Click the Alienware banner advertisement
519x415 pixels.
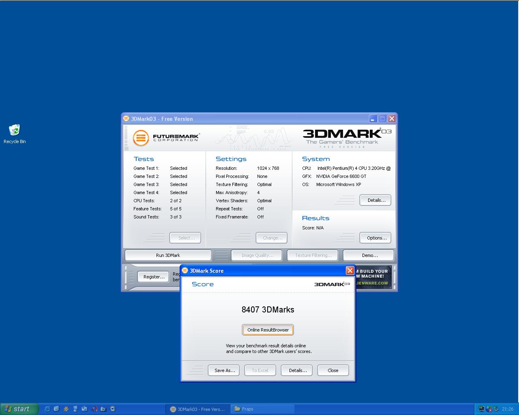(373, 277)
